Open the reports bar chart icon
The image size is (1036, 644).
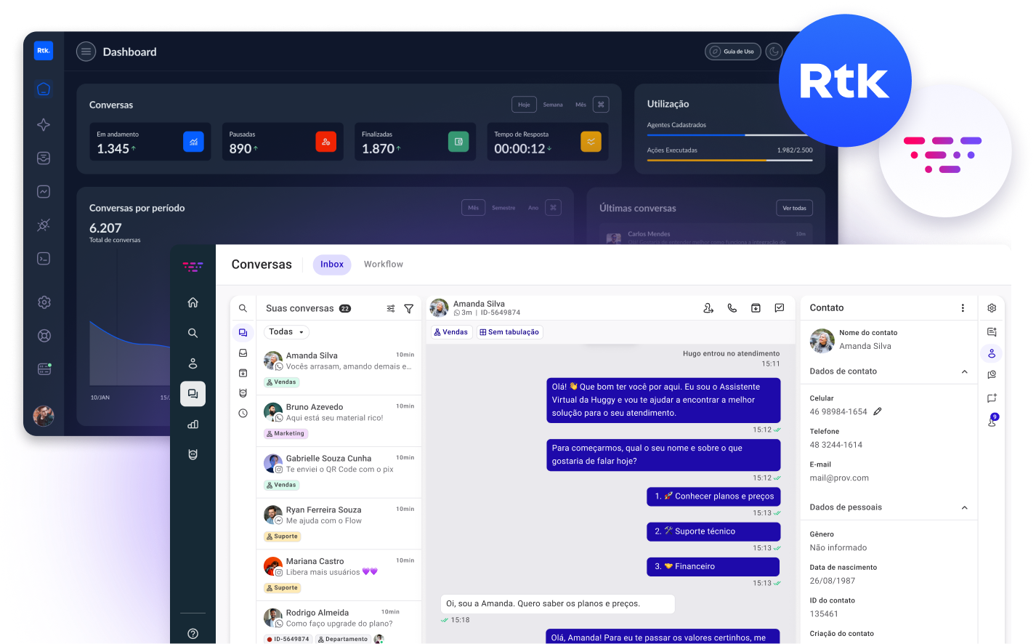[193, 424]
